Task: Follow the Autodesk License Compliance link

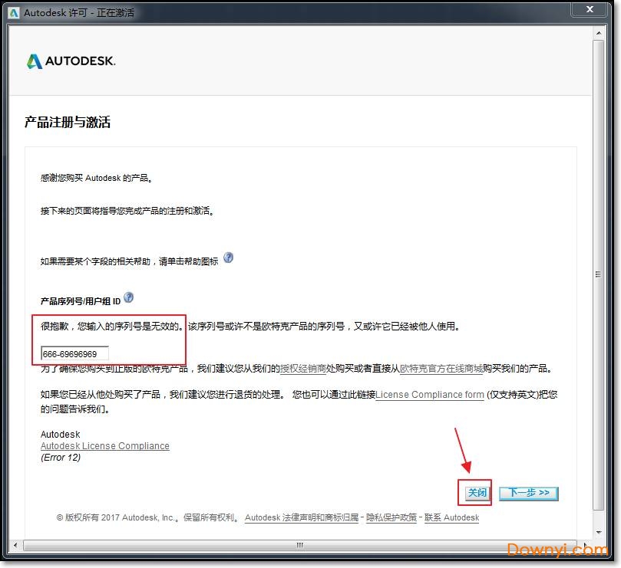Action: pyautogui.click(x=105, y=446)
